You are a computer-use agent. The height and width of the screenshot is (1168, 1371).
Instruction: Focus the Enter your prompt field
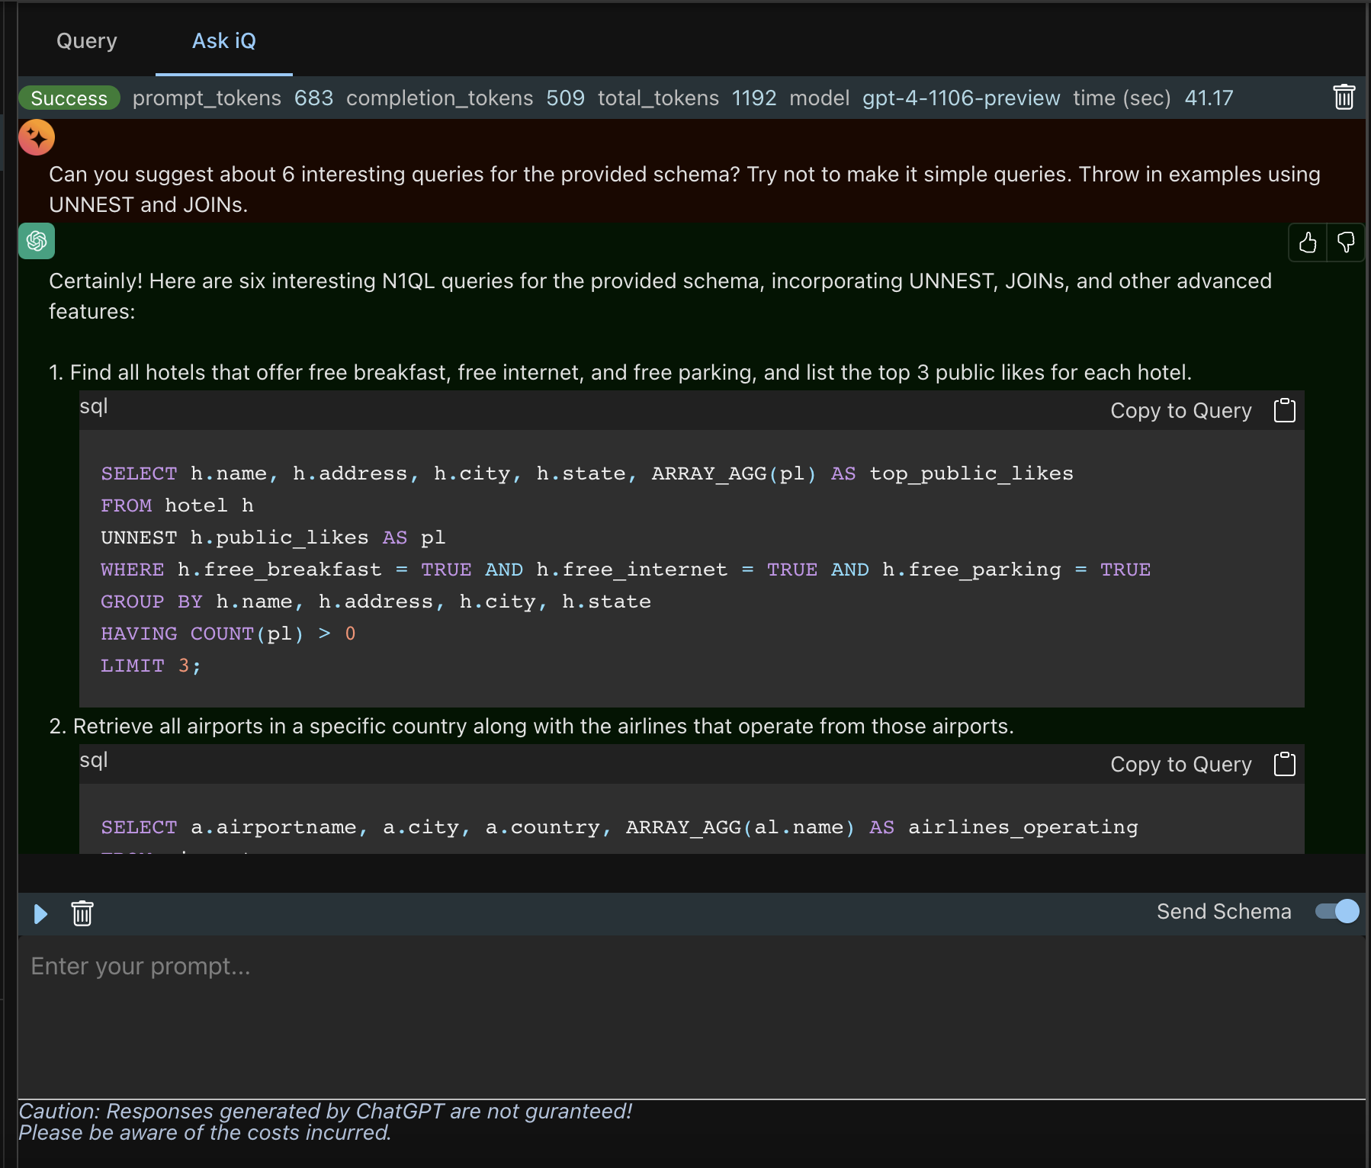tap(692, 1017)
